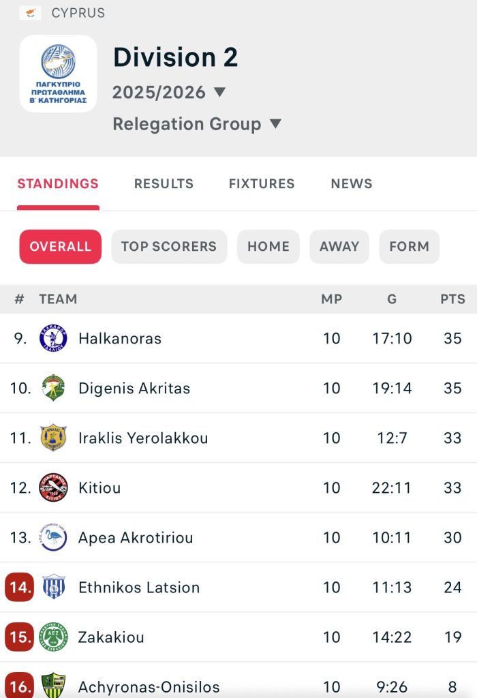The height and width of the screenshot is (698, 477).
Task: Open the 2025/2026 season dropdown
Action: click(169, 93)
